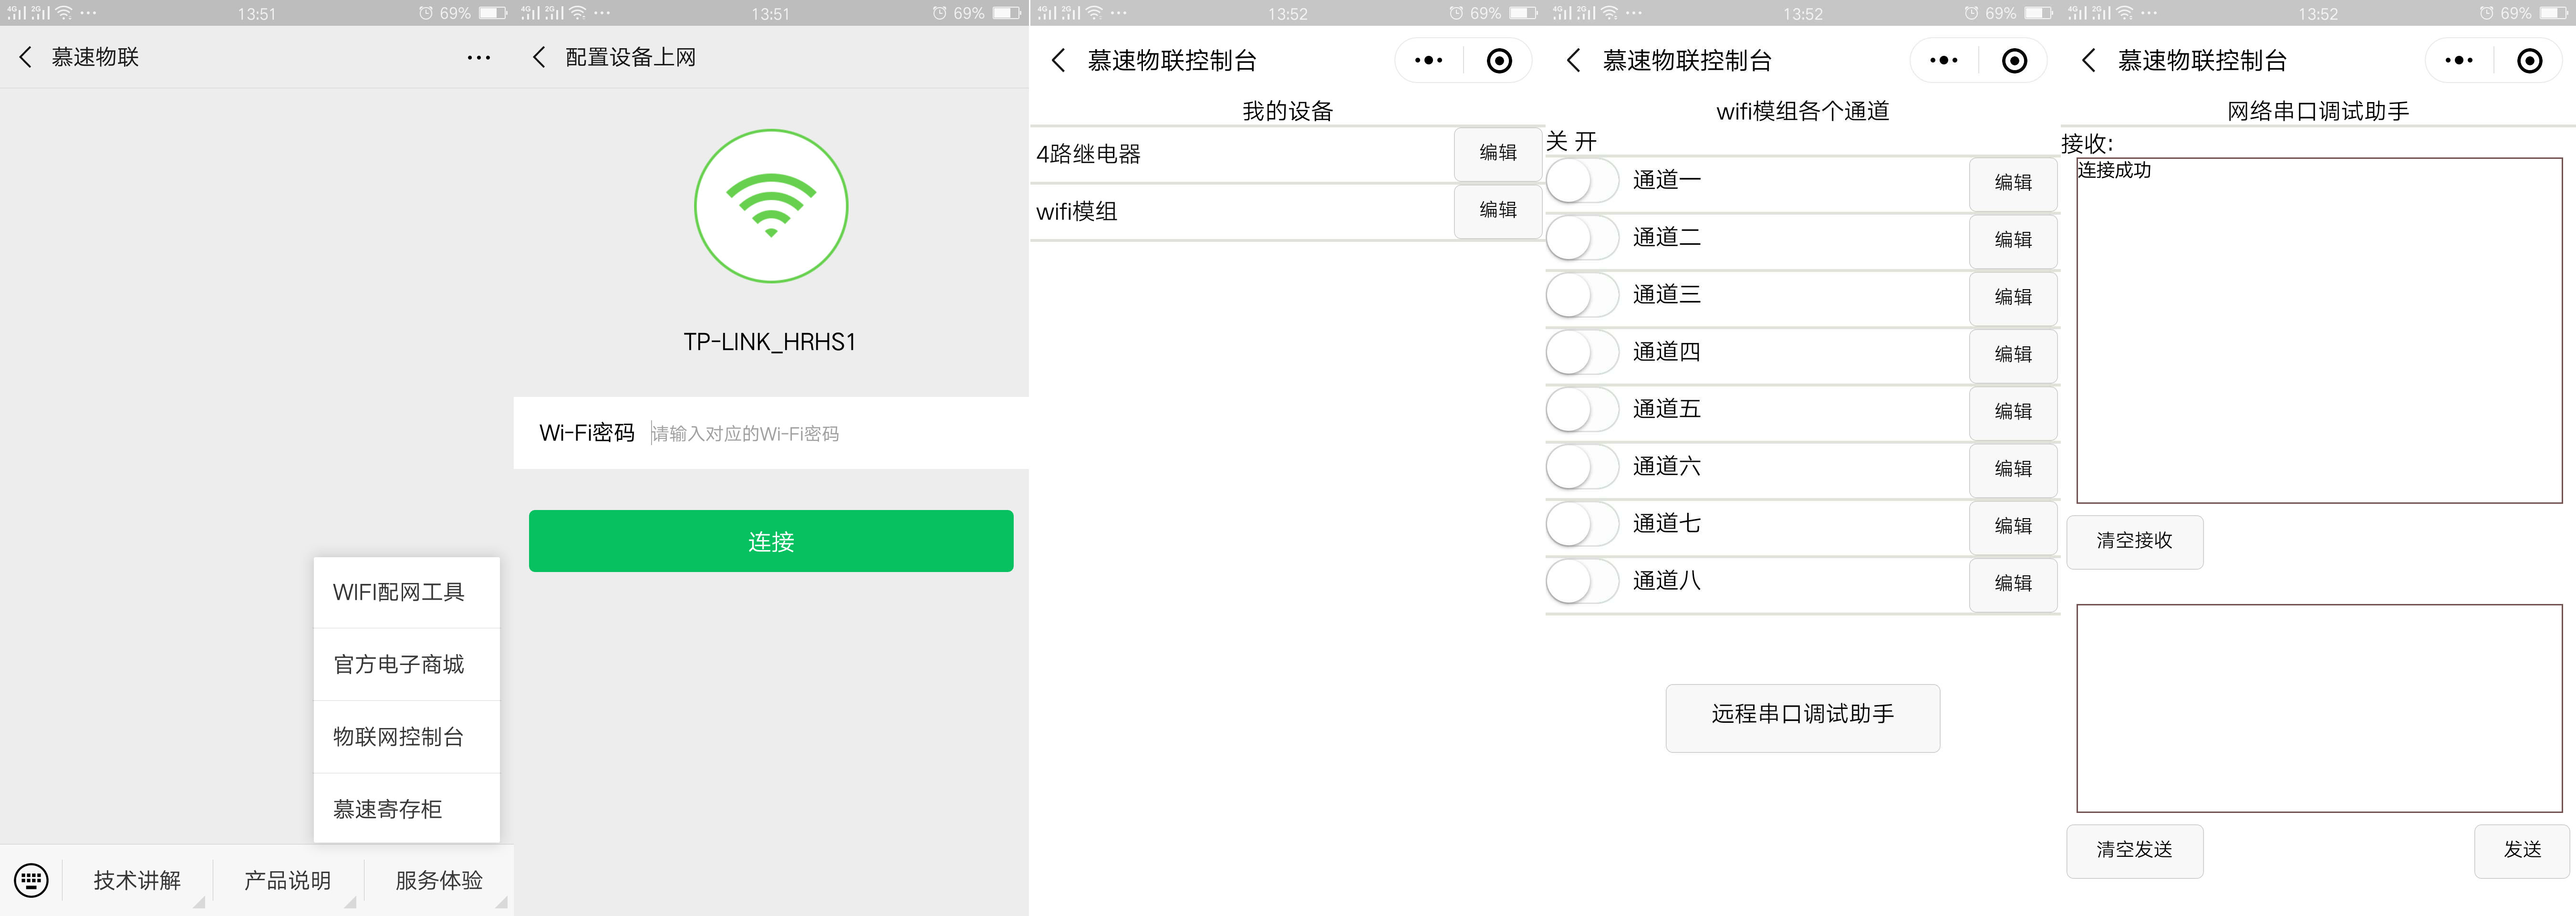
Task: Go back from 我的设备 screen
Action: click(x=1058, y=60)
